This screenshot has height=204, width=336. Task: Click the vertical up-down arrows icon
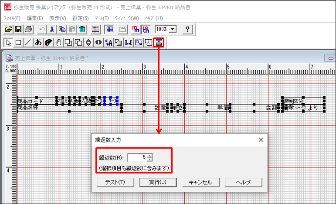pyautogui.click(x=88, y=43)
